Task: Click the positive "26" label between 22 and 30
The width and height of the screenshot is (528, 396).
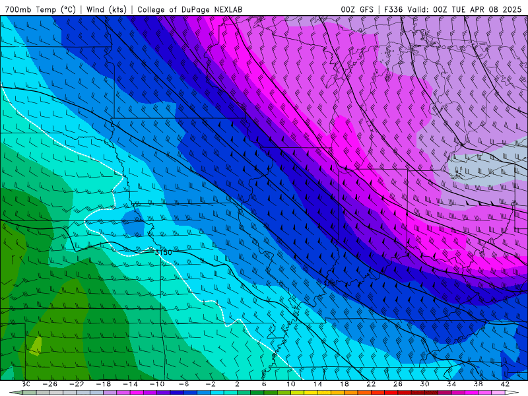Action: click(398, 384)
